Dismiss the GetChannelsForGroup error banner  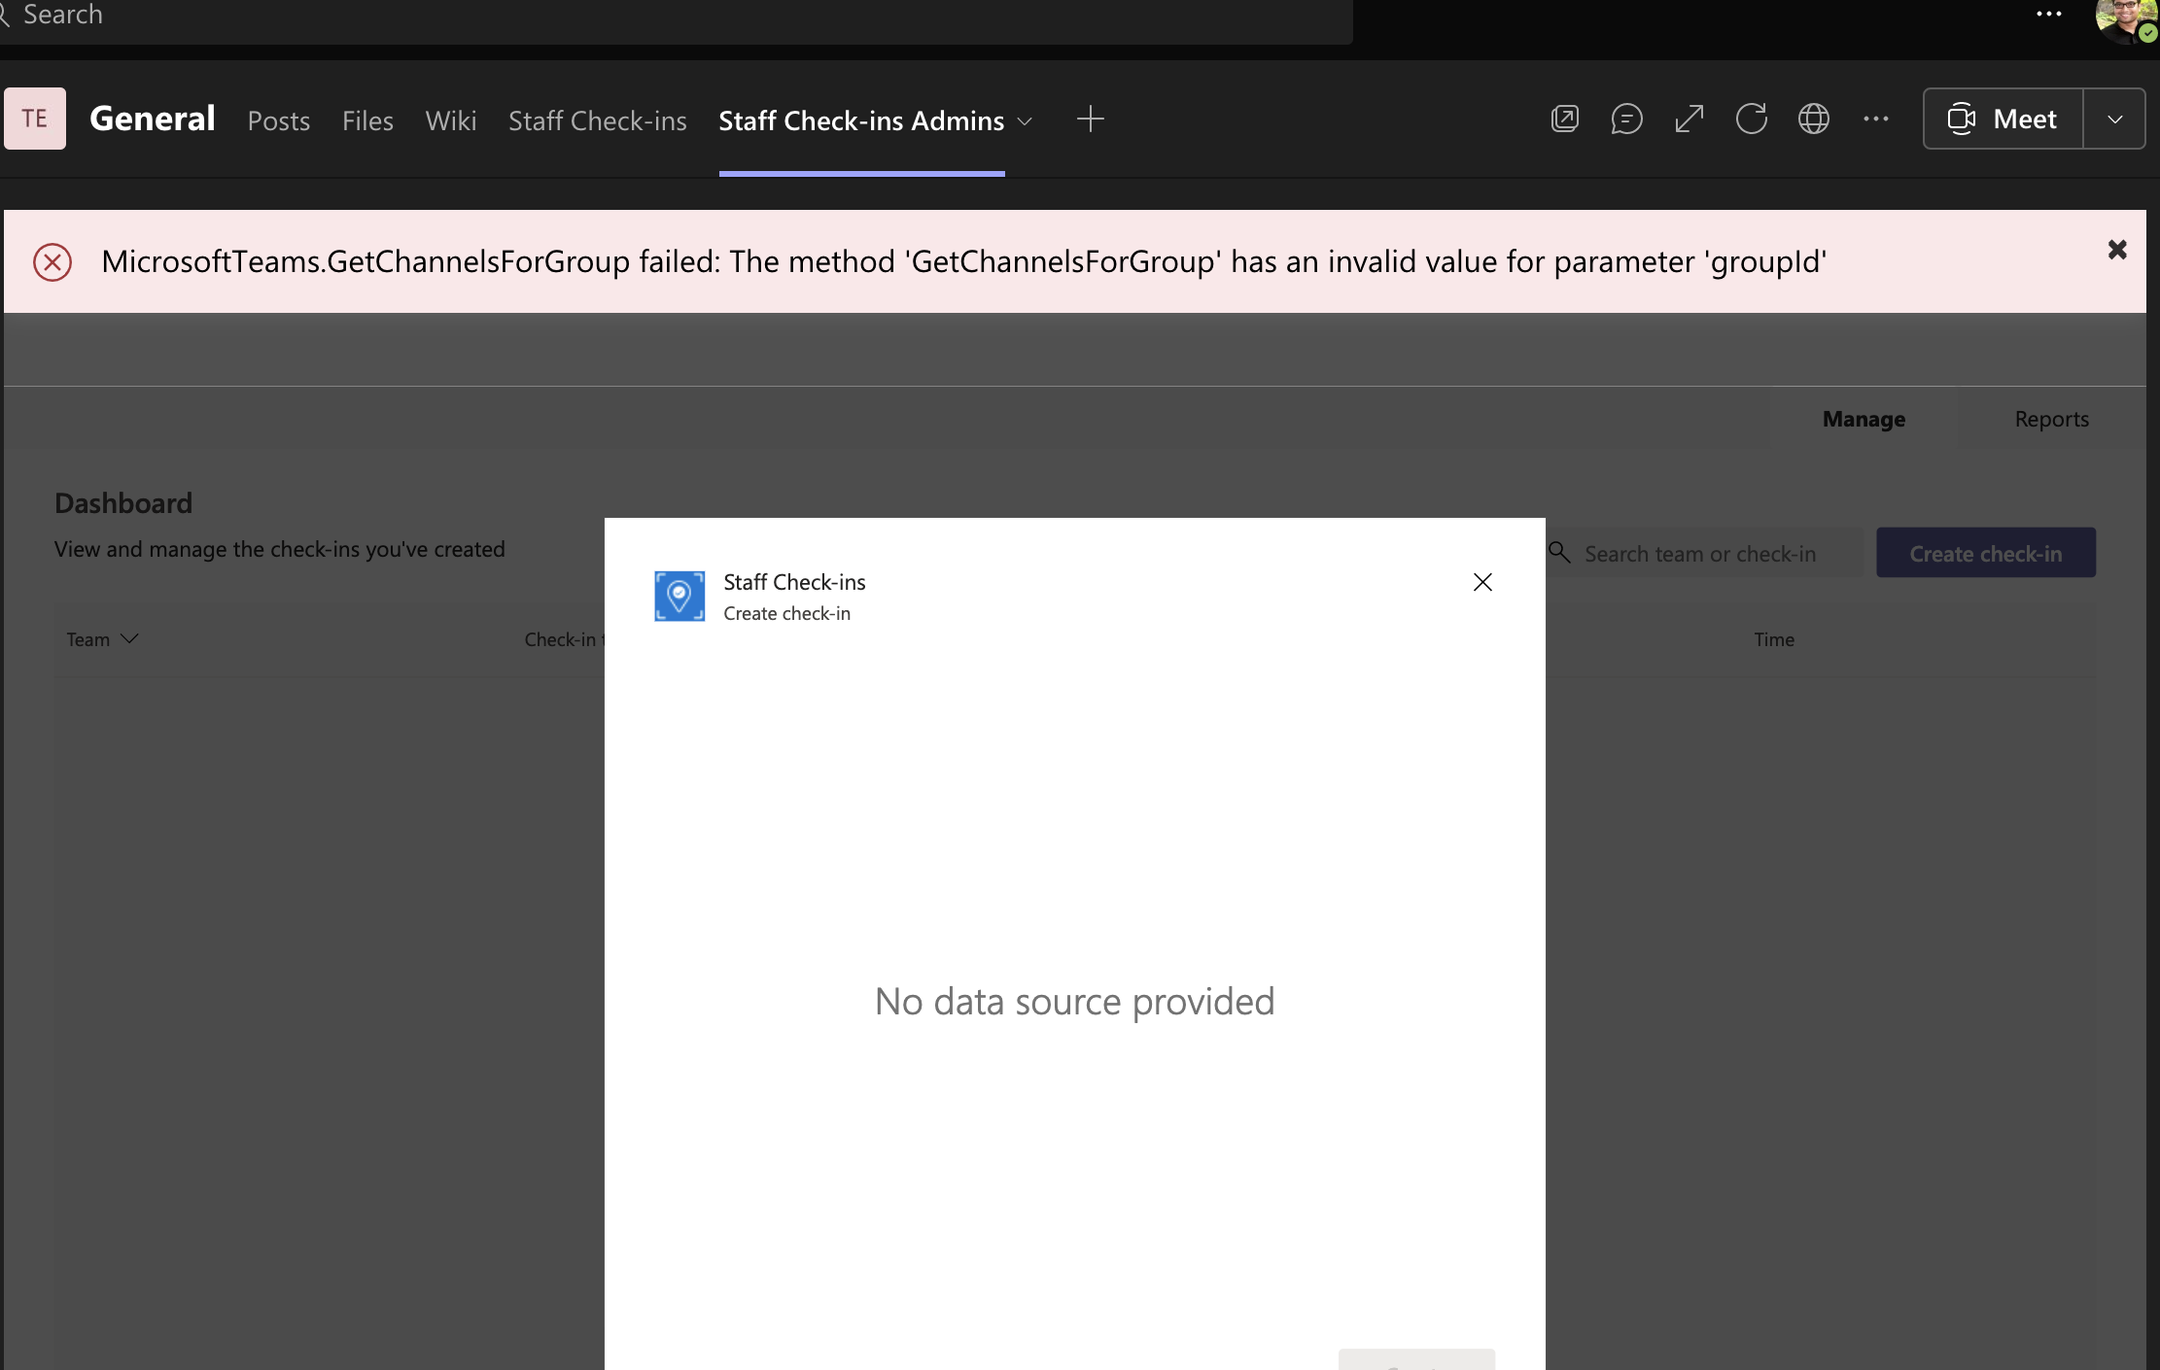[x=2116, y=250]
